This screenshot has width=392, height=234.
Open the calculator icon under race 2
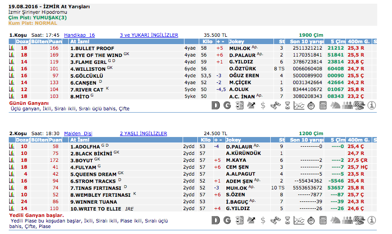click(323, 220)
